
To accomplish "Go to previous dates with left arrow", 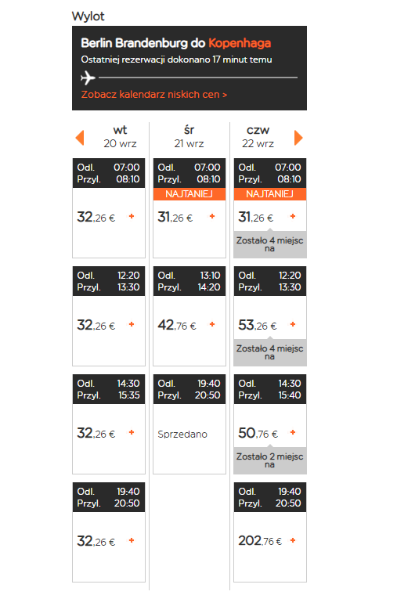I will pyautogui.click(x=80, y=138).
